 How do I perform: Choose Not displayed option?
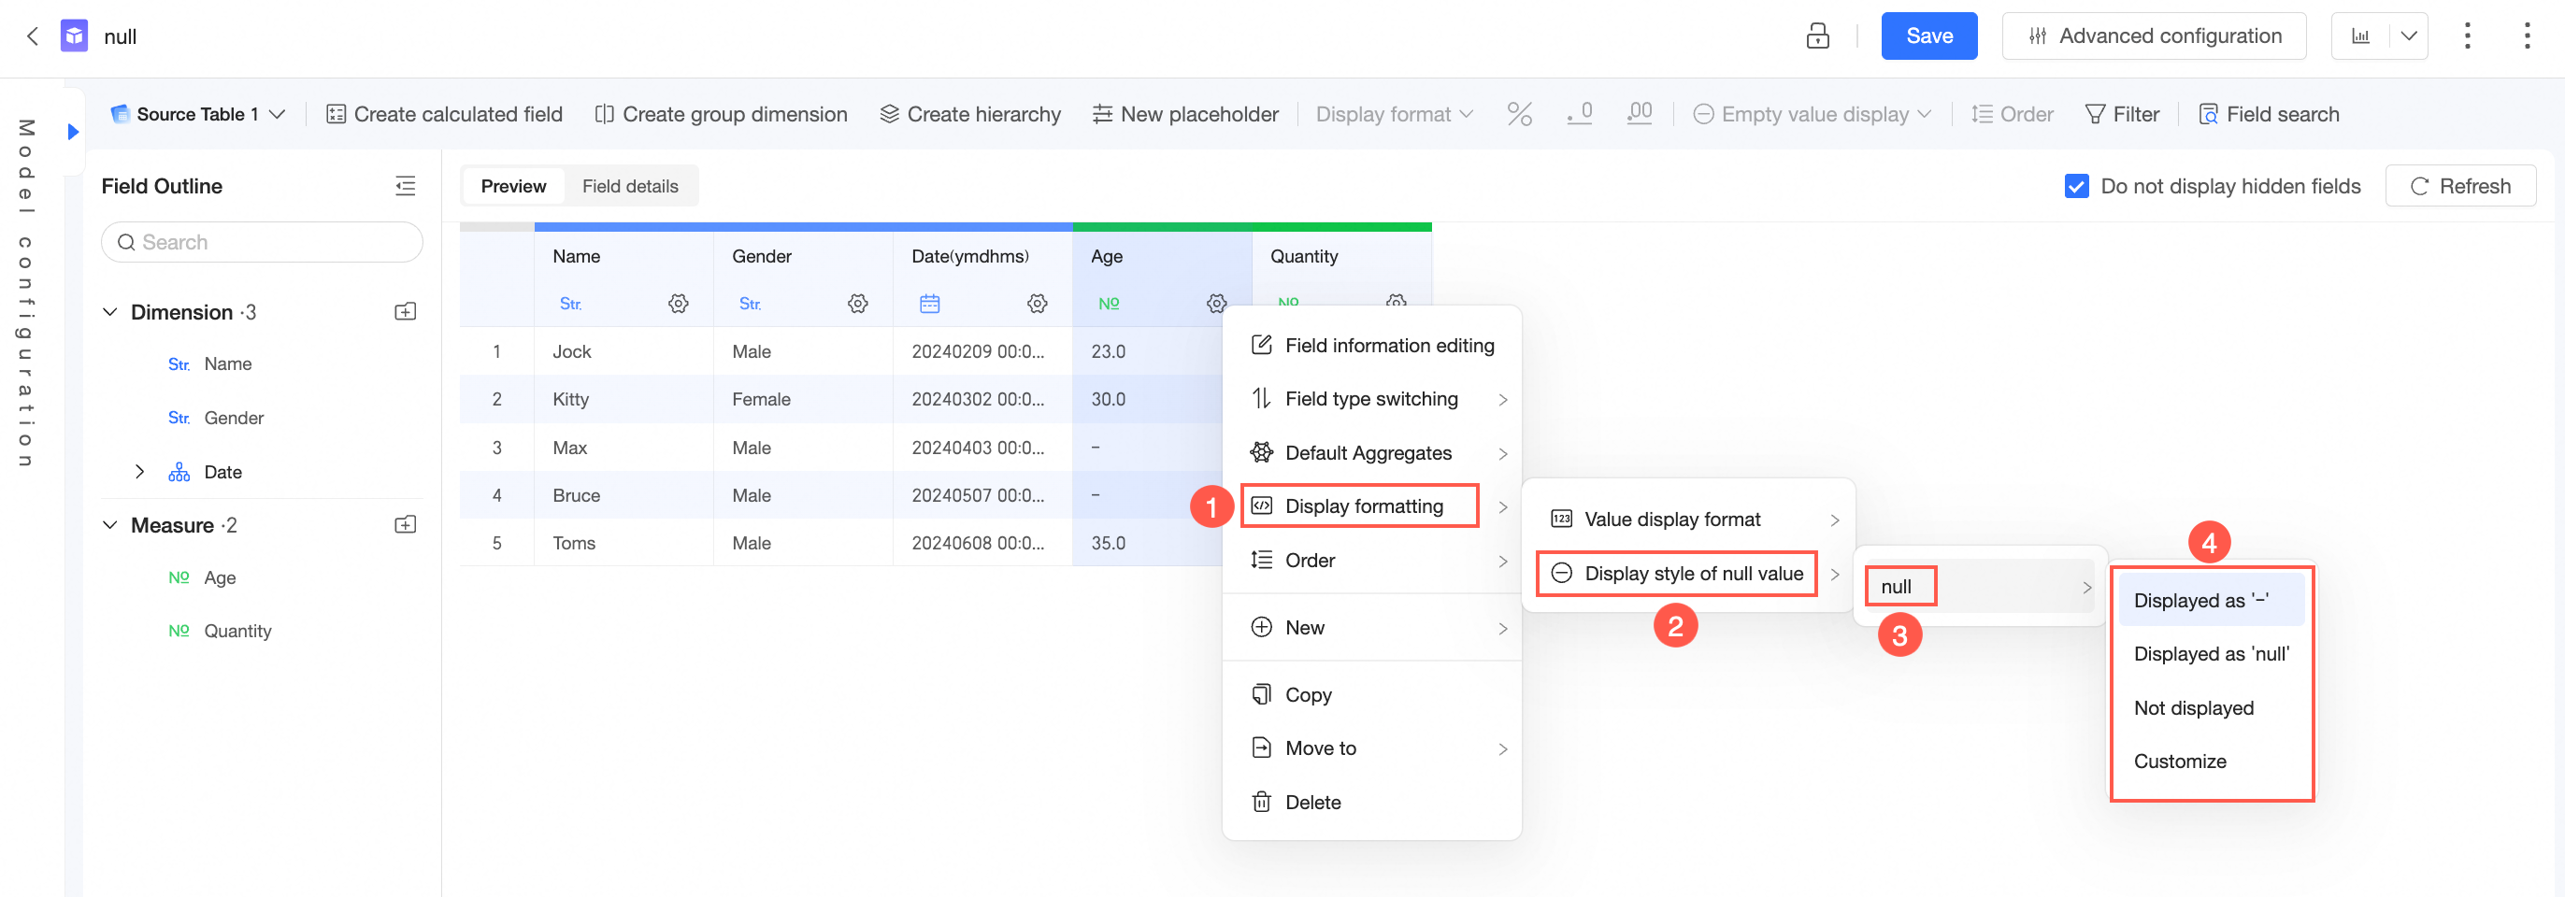2211,708
